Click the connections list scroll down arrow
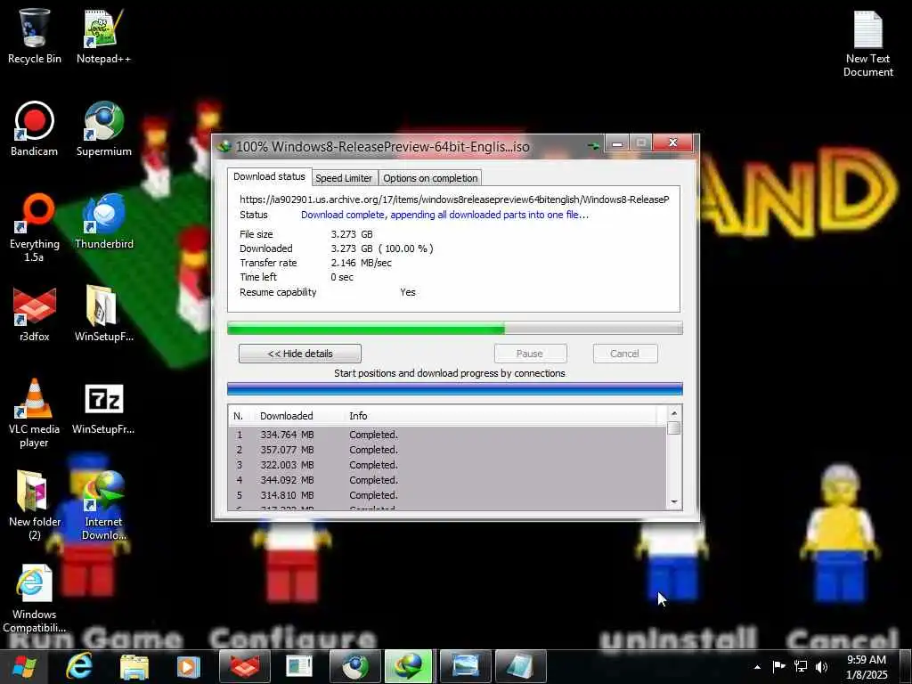Image resolution: width=912 pixels, height=684 pixels. point(674,502)
